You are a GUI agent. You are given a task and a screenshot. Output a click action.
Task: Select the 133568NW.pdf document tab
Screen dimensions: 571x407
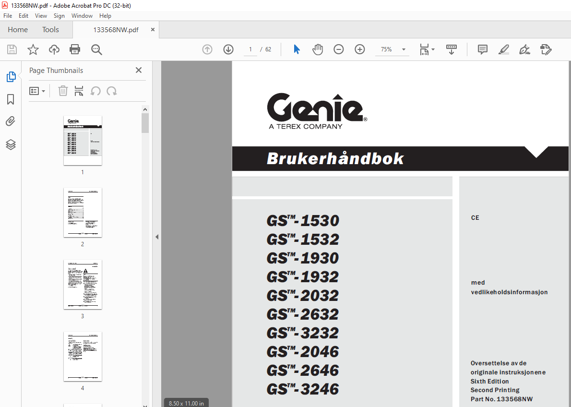click(116, 30)
